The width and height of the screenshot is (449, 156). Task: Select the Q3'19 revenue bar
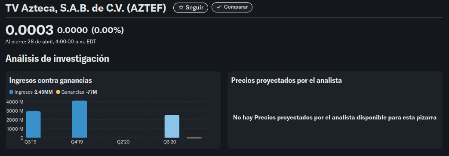[x=33, y=125]
